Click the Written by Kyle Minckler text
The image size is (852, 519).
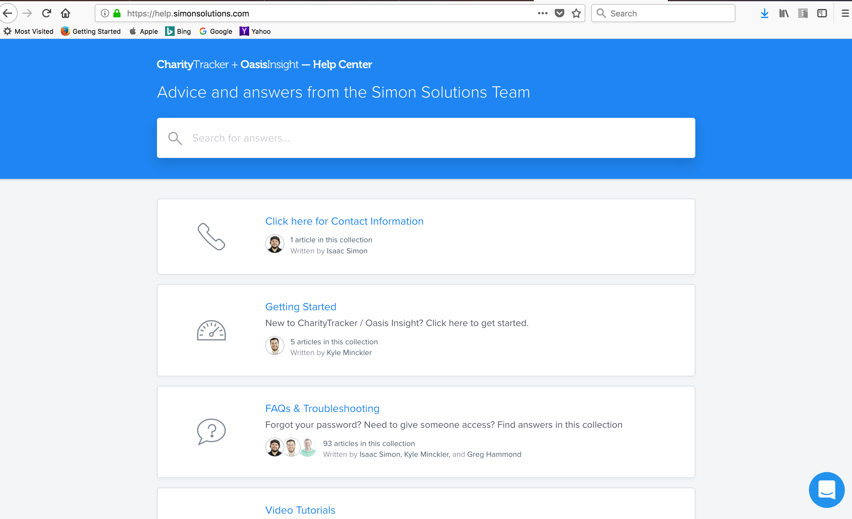[x=331, y=353]
